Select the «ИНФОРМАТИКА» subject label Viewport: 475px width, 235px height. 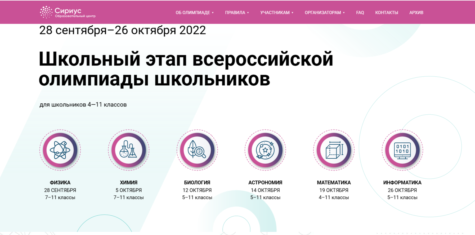tap(402, 182)
